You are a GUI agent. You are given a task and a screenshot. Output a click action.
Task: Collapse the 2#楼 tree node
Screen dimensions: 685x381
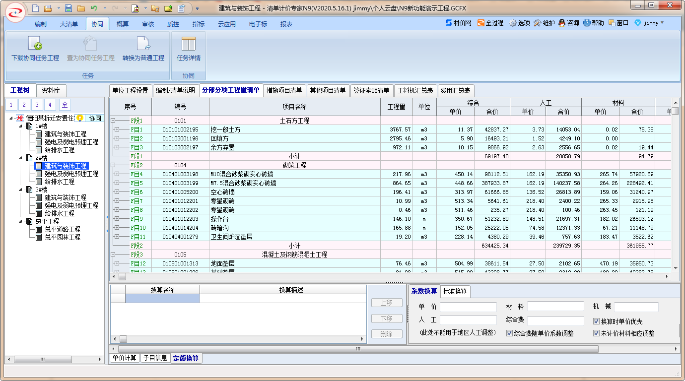21,158
